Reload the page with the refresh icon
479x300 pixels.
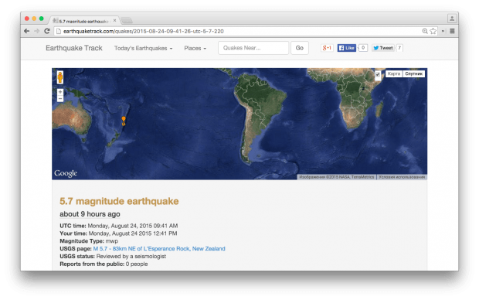[47, 31]
